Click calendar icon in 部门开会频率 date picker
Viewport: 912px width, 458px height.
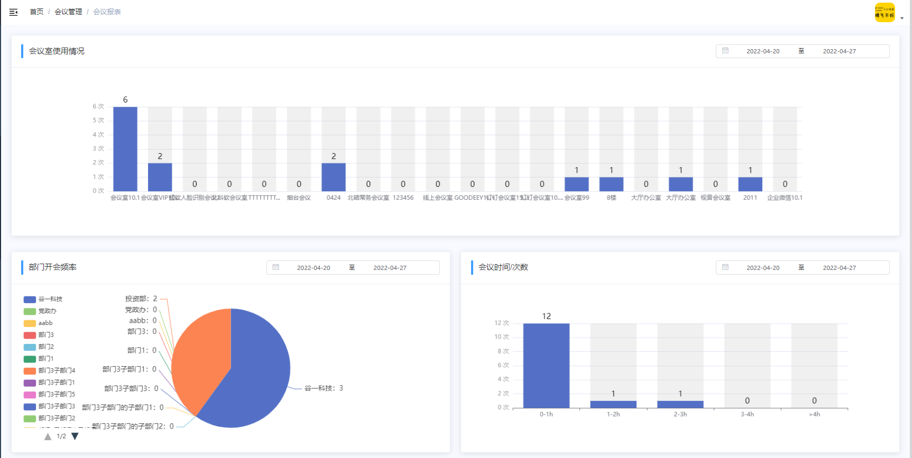click(276, 267)
